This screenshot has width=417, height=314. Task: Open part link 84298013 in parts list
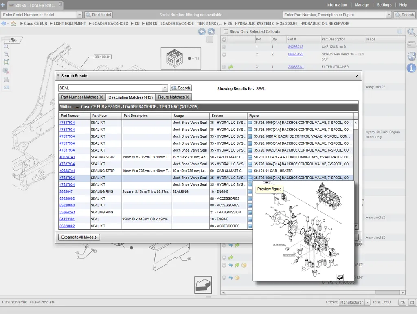(296, 47)
